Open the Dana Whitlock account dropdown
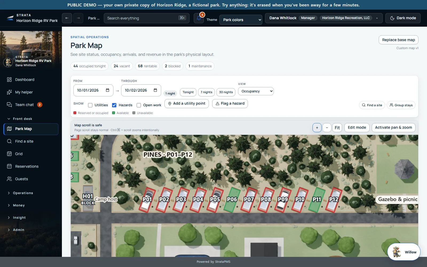 [x=324, y=18]
